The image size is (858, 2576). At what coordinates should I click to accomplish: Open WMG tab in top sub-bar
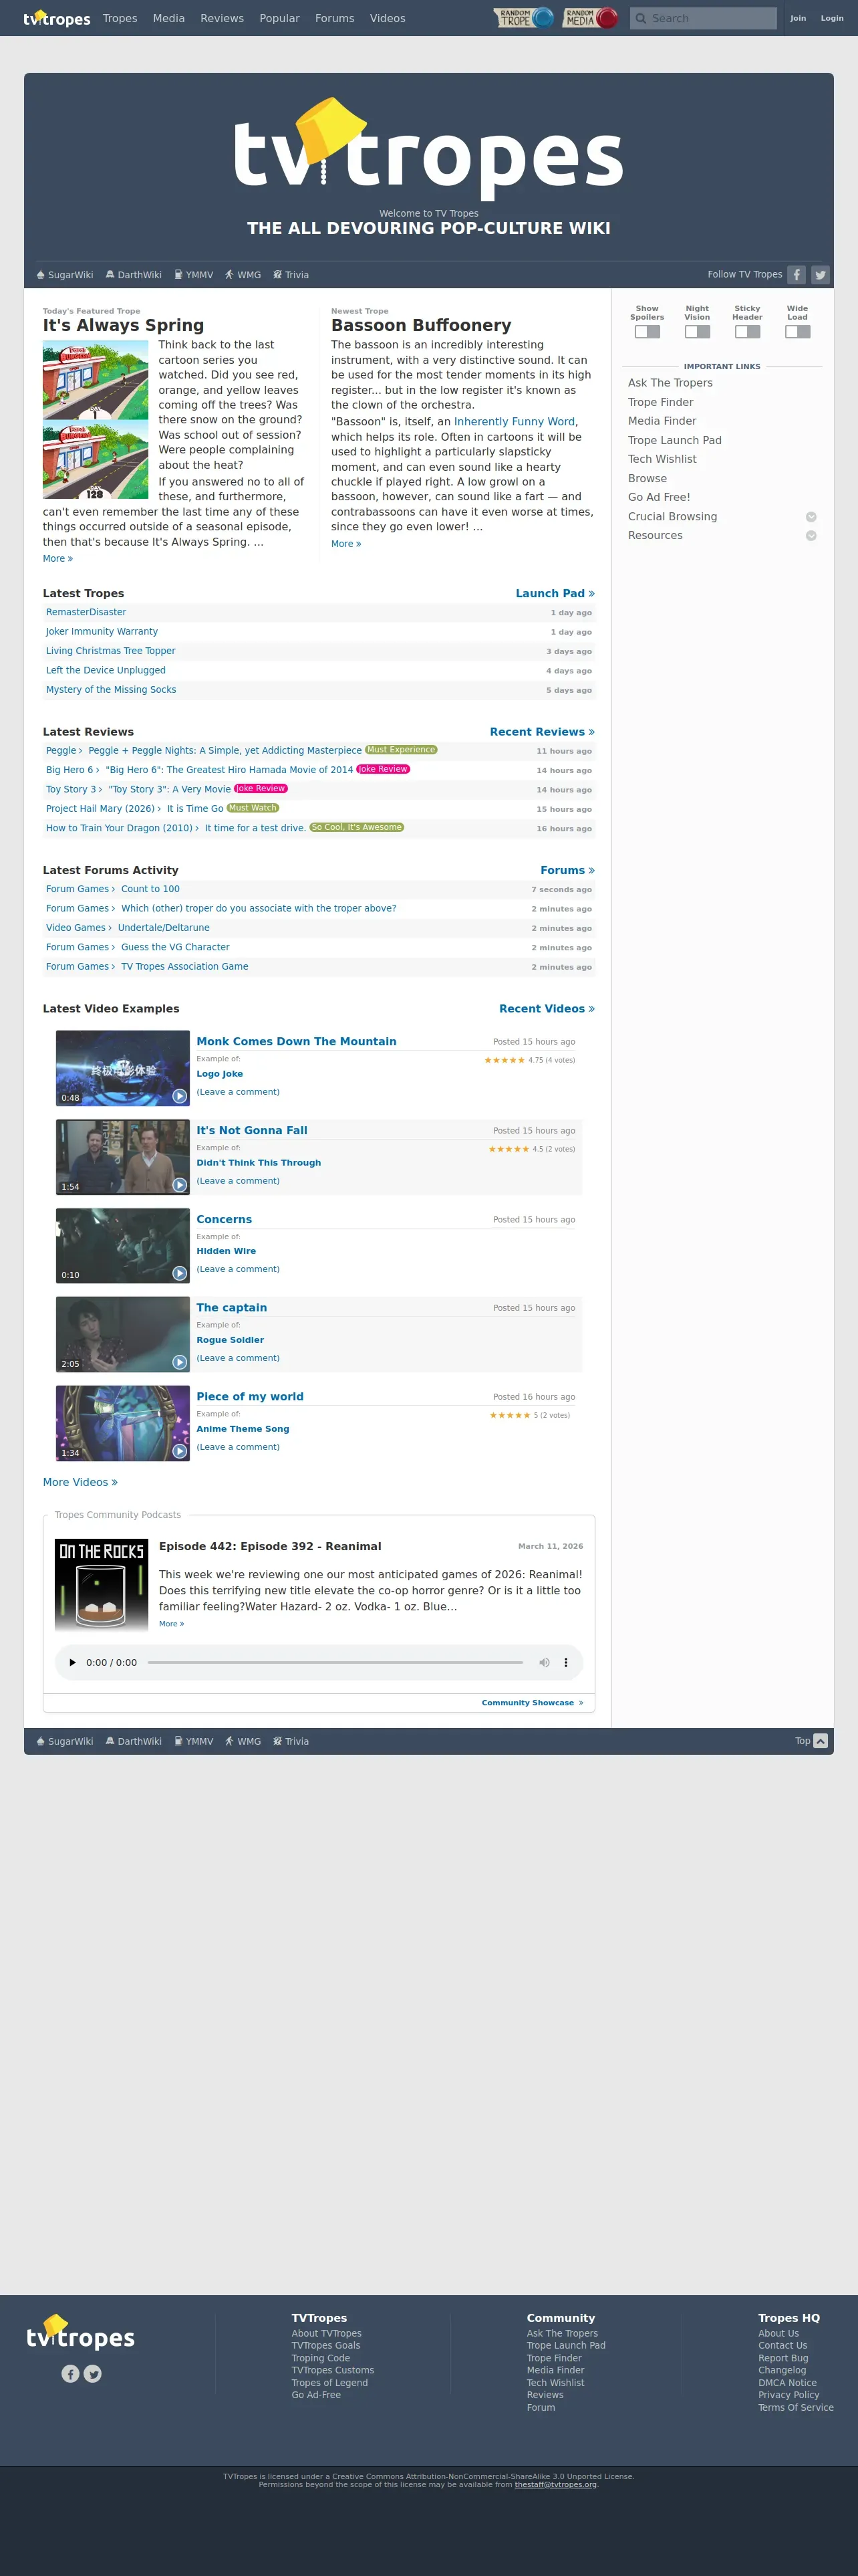point(243,275)
